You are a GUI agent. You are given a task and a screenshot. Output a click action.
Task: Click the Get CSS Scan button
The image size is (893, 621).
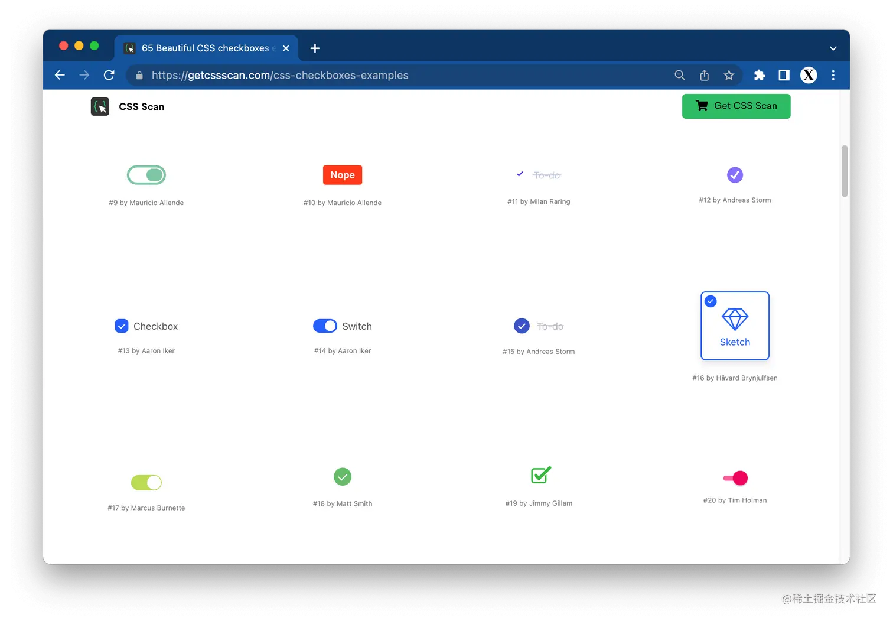pyautogui.click(x=736, y=106)
